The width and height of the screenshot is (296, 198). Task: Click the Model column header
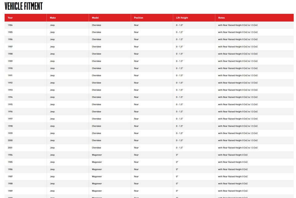[110, 18]
